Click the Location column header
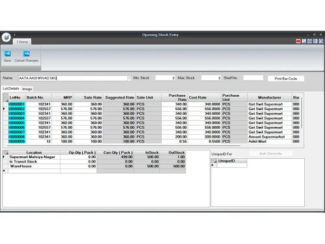Image resolution: width=325 pixels, height=244 pixels. tap(34, 152)
